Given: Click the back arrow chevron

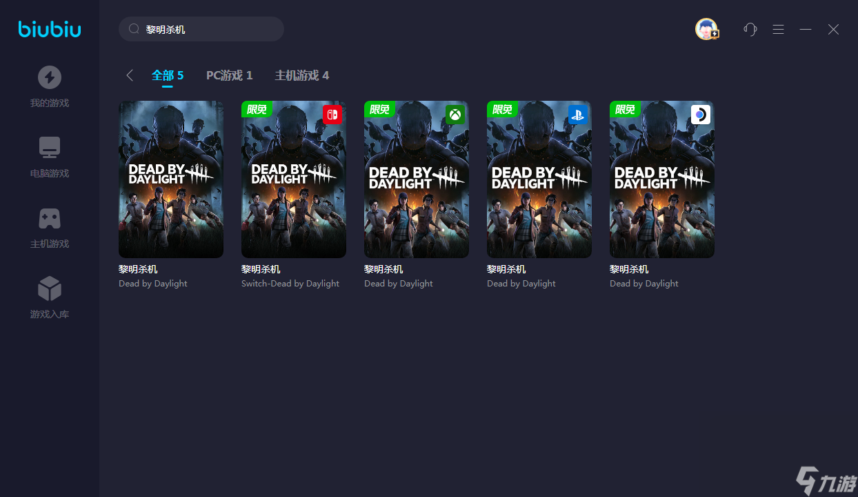Looking at the screenshot, I should pos(130,75).
